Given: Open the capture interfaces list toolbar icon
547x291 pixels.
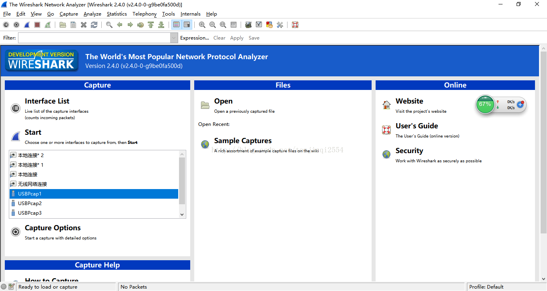Looking at the screenshot, I should tap(6, 25).
